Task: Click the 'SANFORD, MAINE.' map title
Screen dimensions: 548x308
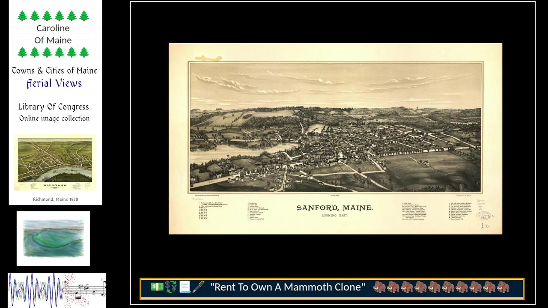Action: 335,208
